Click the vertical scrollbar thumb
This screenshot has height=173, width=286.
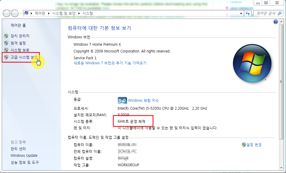[281, 82]
